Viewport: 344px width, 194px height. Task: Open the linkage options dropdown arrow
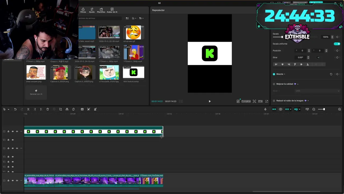pyautogui.click(x=291, y=109)
